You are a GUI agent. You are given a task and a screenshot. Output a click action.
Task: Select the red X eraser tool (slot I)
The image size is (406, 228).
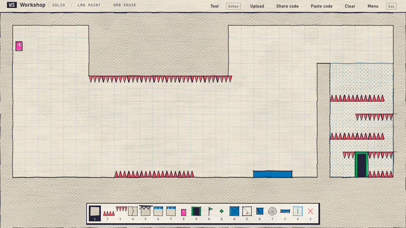[311, 211]
